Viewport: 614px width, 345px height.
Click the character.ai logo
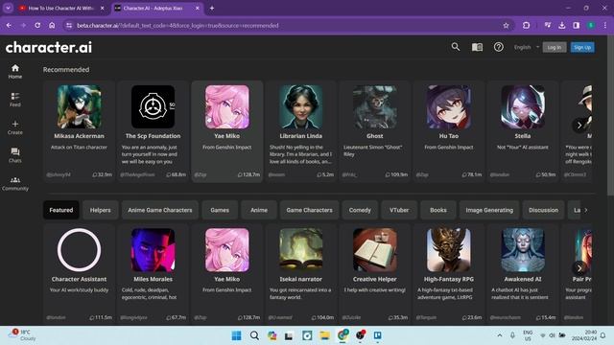(49, 47)
